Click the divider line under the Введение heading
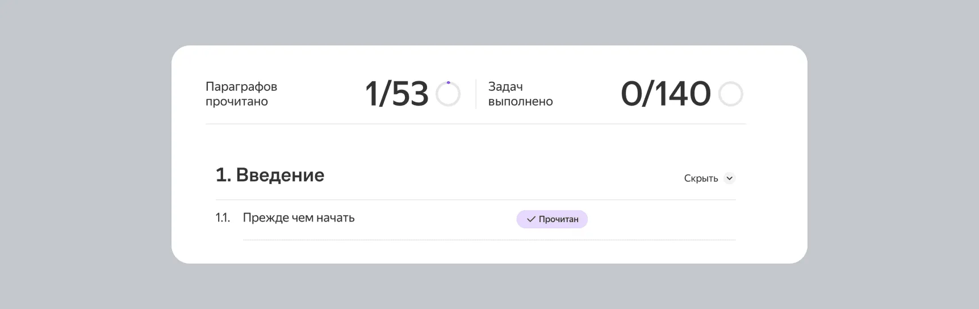 [x=476, y=200]
